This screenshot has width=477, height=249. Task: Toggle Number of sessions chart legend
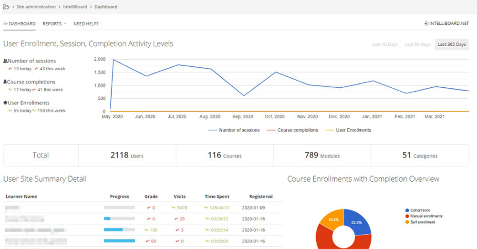[234, 130]
